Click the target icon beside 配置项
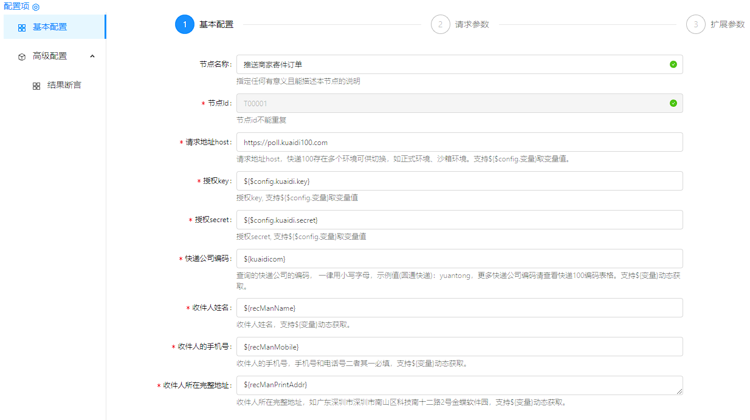The width and height of the screenshot is (750, 420). point(36,7)
